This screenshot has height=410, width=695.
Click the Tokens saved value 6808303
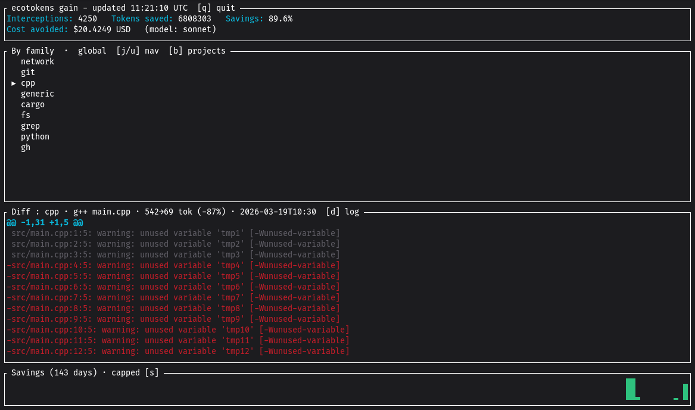click(195, 18)
